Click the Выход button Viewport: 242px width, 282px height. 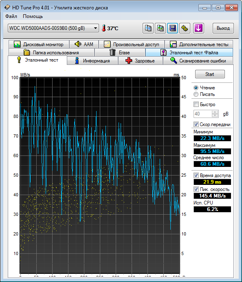click(x=223, y=28)
